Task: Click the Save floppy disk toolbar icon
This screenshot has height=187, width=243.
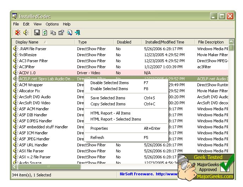Action: (37, 33)
